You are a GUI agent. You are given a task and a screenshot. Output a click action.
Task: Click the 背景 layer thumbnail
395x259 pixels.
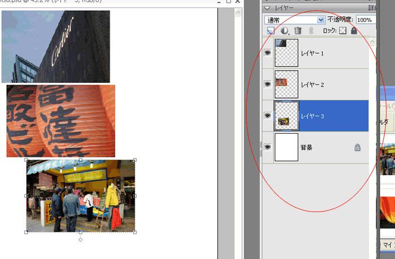(286, 147)
